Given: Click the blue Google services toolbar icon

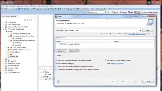Looking at the screenshot, I should [x=18, y=9].
